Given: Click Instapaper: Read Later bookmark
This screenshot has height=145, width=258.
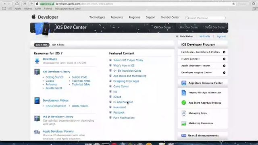Looking at the screenshot, I should point(68,9).
